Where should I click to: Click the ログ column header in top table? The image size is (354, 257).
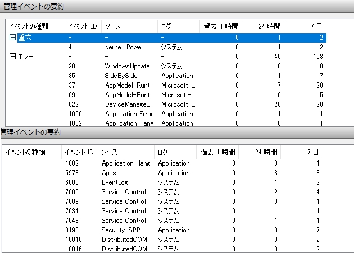166,26
